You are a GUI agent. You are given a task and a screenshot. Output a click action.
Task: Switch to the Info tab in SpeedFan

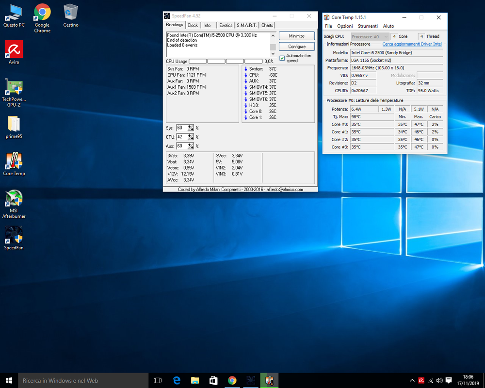(207, 25)
